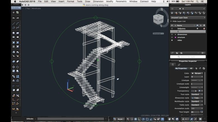Image resolution: width=218 pixels, height=122 pixels.
Task: Toggle polar tracking in status bar
Action: tap(143, 119)
